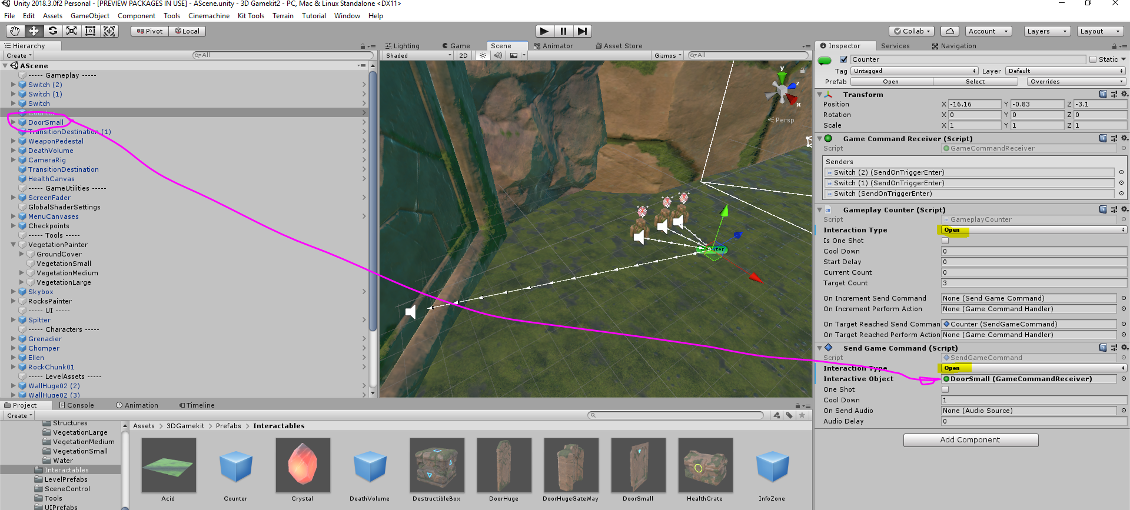
Task: Open Game Command Receiver preset icon
Action: pyautogui.click(x=1114, y=138)
